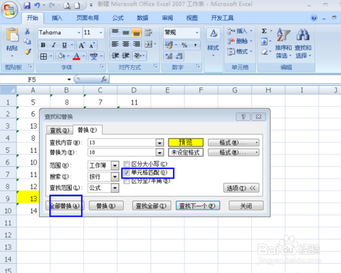This screenshot has height=273, width=341.
Task: Open Sort and Filter menu
Action: coord(283,43)
